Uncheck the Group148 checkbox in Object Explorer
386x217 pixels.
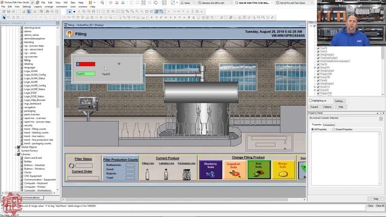click(318, 77)
